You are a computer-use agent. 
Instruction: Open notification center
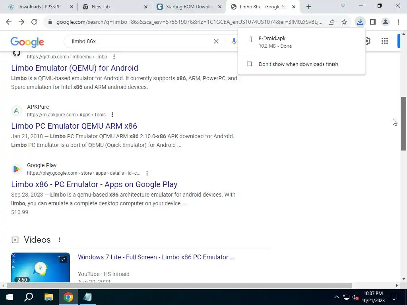394,297
